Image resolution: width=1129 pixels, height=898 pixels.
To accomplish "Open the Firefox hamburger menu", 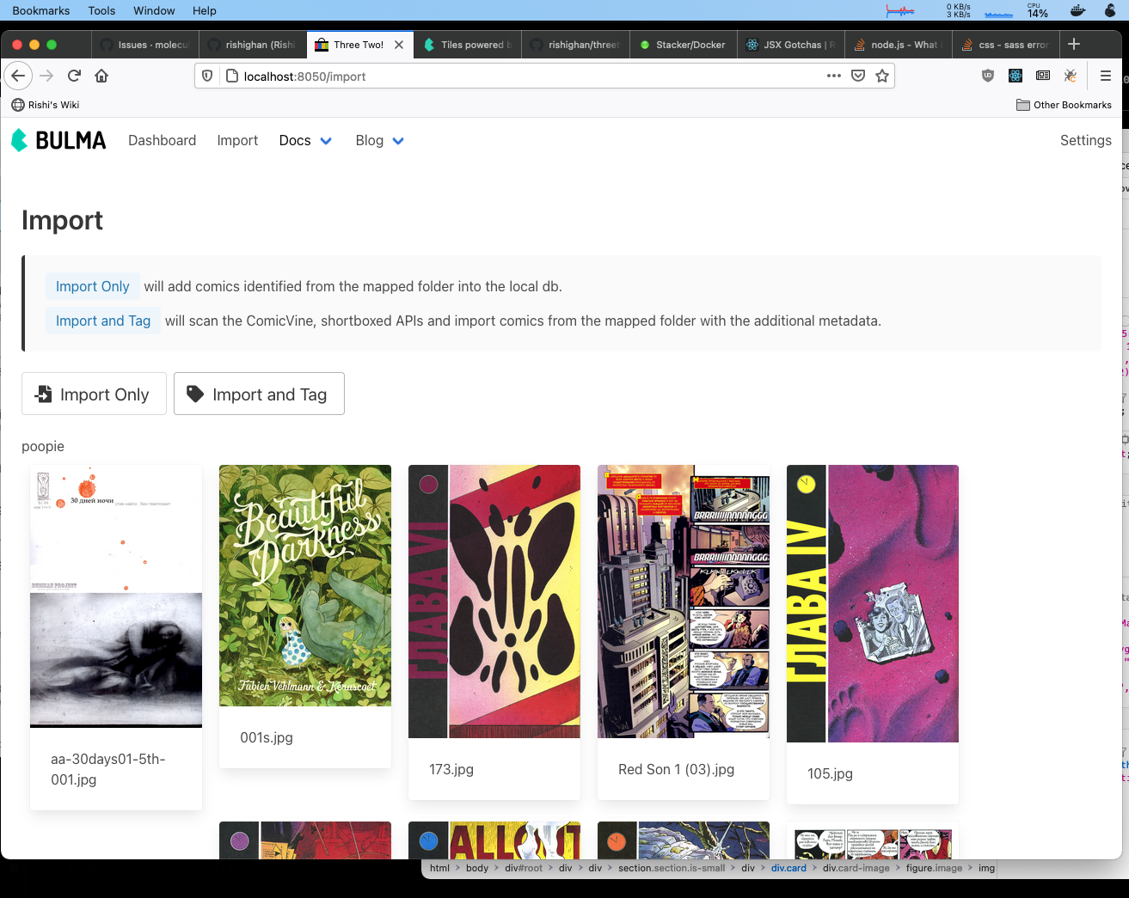I will pos(1106,76).
